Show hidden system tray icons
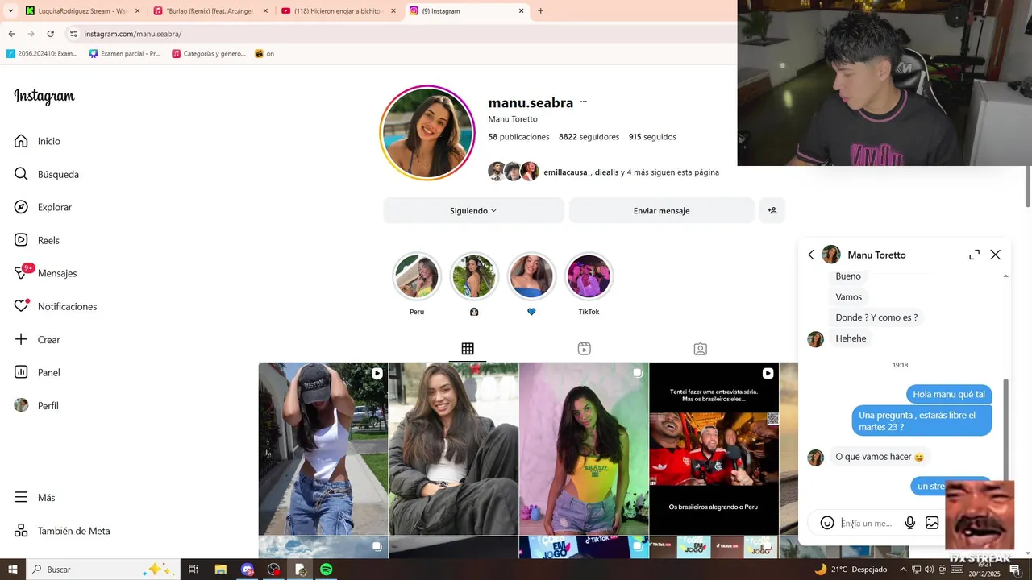 (904, 570)
